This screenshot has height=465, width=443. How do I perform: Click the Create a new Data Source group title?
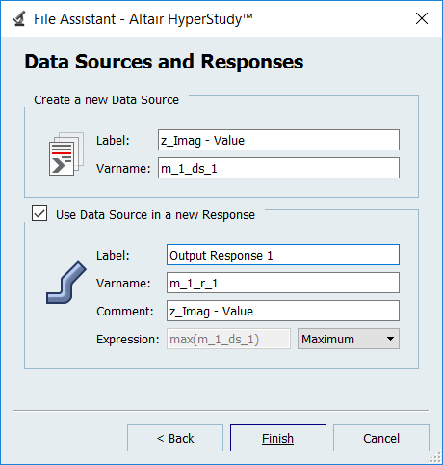click(106, 100)
